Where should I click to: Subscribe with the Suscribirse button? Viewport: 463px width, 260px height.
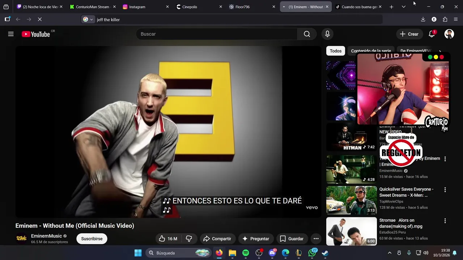(92, 239)
